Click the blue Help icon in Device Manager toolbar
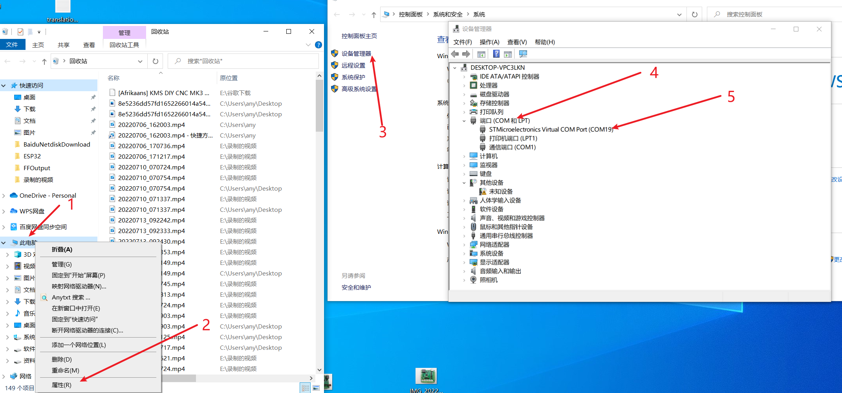Image resolution: width=842 pixels, height=393 pixels. [496, 54]
